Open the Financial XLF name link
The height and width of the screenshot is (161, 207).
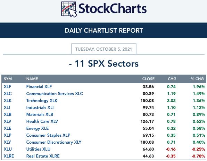coord(39,87)
